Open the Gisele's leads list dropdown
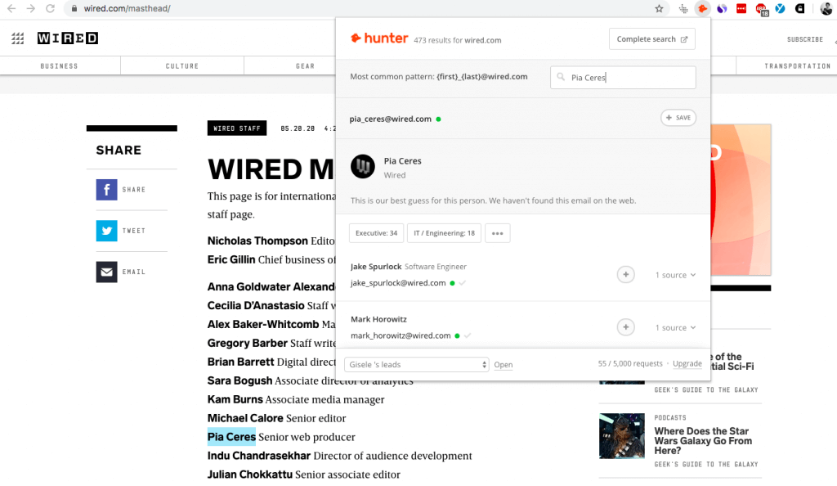Screen dimensions: 837x486 (x=416, y=364)
